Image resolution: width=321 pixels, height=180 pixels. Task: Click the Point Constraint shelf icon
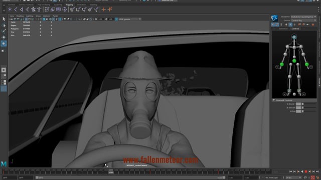(78, 9)
